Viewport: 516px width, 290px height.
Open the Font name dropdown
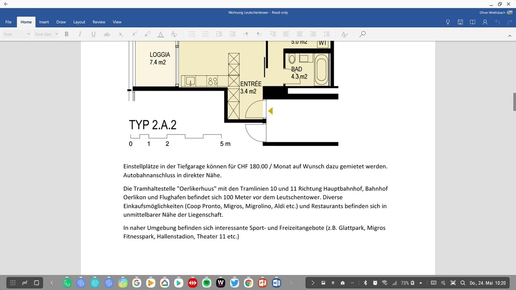pyautogui.click(x=17, y=34)
